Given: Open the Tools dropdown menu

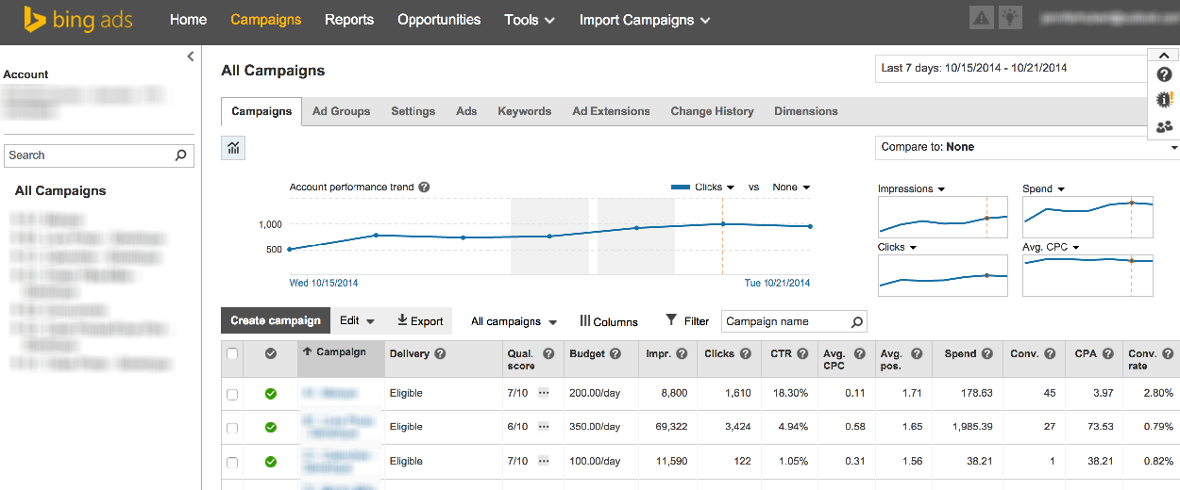Looking at the screenshot, I should click(x=530, y=19).
